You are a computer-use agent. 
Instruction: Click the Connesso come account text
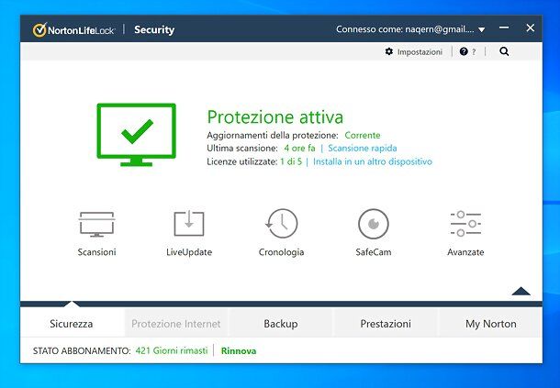(x=405, y=29)
